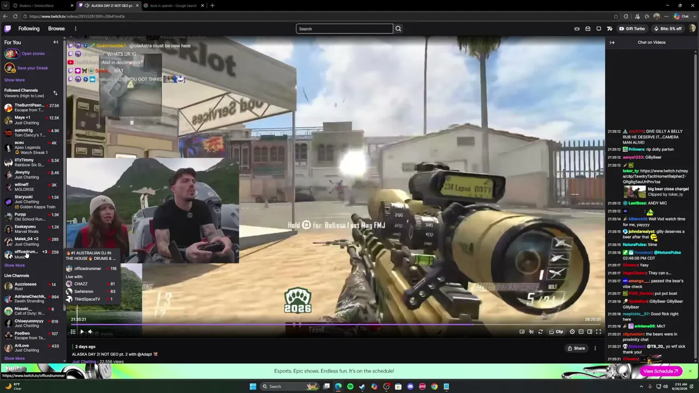Open Prime loot crown icon
This screenshot has width=699, height=393.
(577, 29)
